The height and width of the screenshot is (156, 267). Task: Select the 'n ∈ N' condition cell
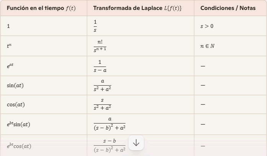point(230,46)
